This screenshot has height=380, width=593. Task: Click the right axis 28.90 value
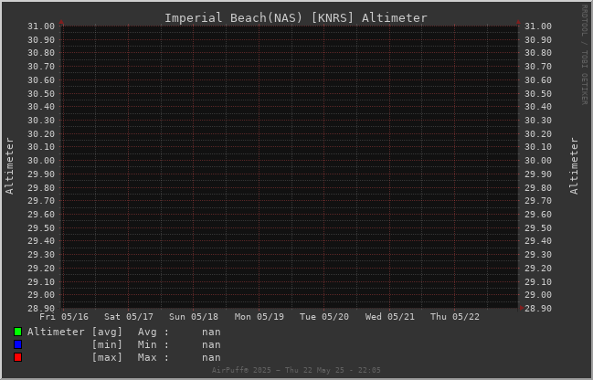538,308
